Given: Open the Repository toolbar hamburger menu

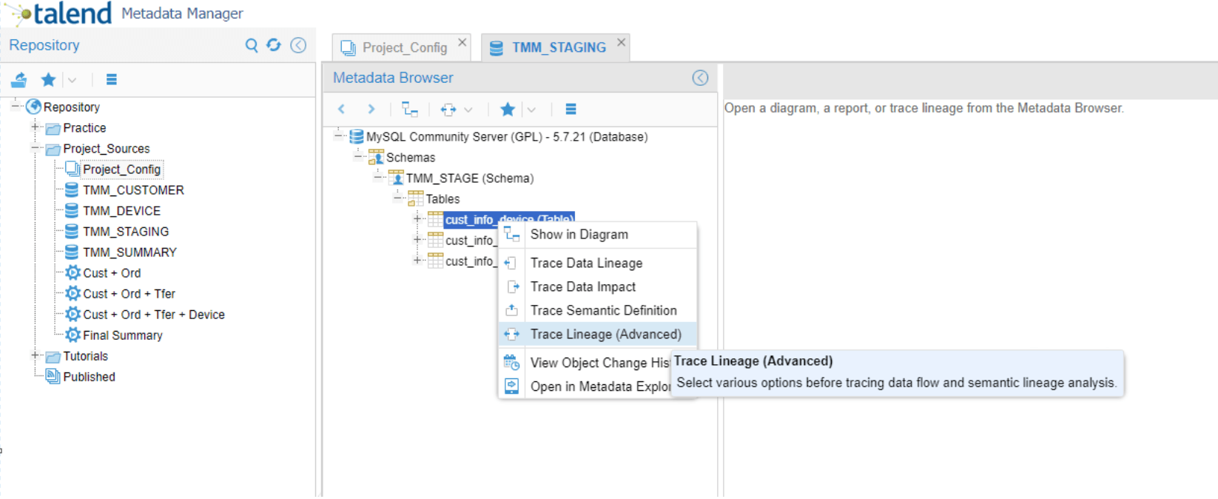Looking at the screenshot, I should click(x=112, y=79).
